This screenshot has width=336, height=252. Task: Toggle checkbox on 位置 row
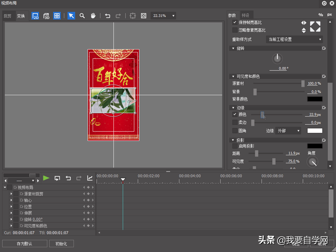(16, 207)
